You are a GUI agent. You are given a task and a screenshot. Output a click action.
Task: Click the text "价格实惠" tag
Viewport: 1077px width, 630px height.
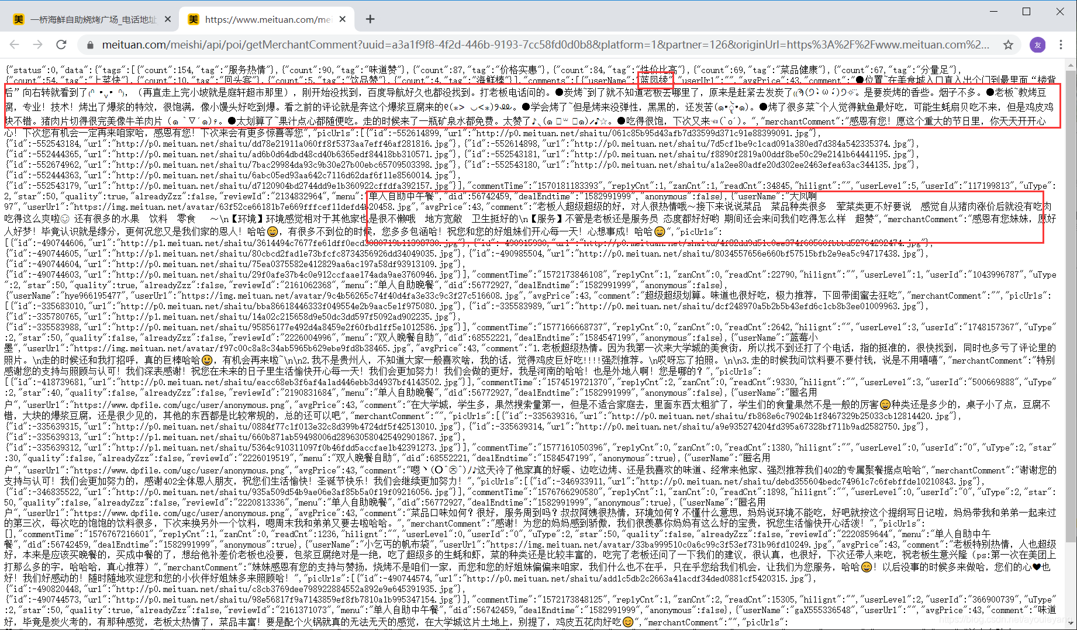pyautogui.click(x=518, y=70)
